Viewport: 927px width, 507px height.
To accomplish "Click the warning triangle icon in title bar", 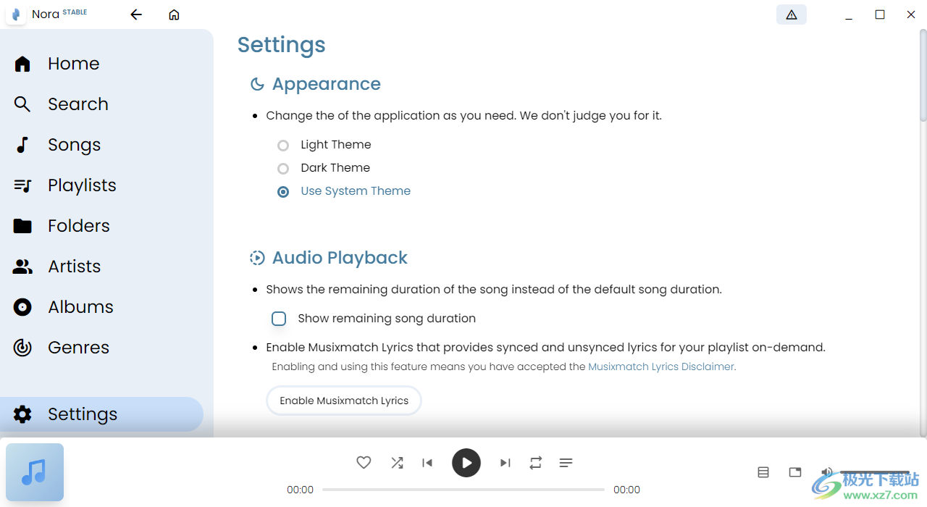I will click(x=792, y=14).
